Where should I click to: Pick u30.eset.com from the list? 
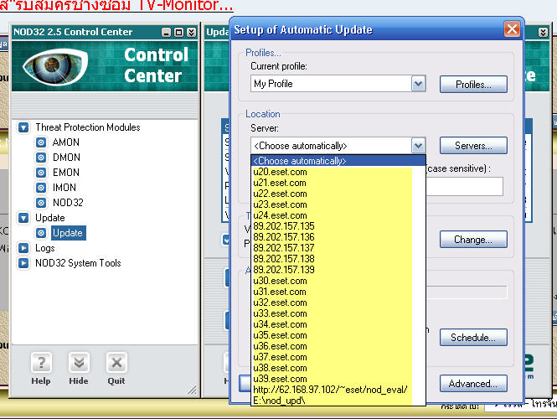click(x=338, y=281)
